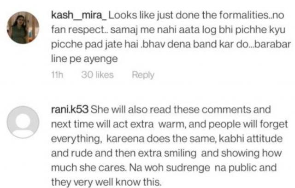
Task: Reply to kash_mira_ comment
Action: [143, 75]
